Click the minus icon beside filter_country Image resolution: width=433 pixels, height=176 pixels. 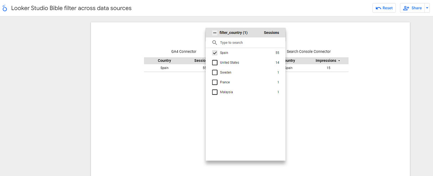[x=215, y=33]
